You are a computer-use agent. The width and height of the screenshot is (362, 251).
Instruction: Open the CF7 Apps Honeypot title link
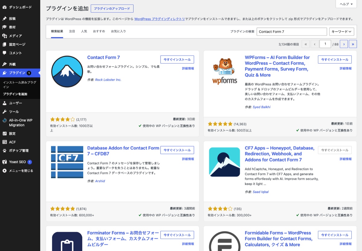click(280, 154)
